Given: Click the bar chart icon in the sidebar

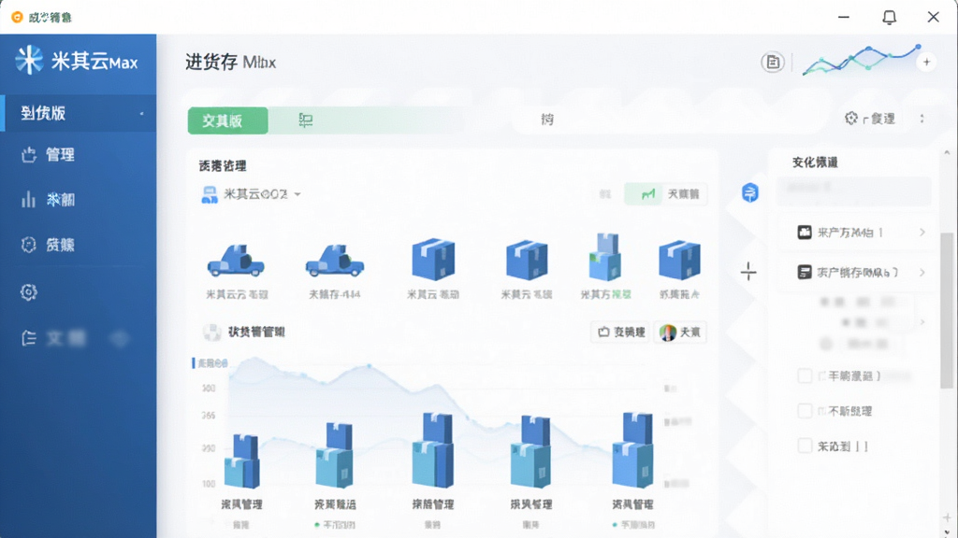Looking at the screenshot, I should point(28,200).
